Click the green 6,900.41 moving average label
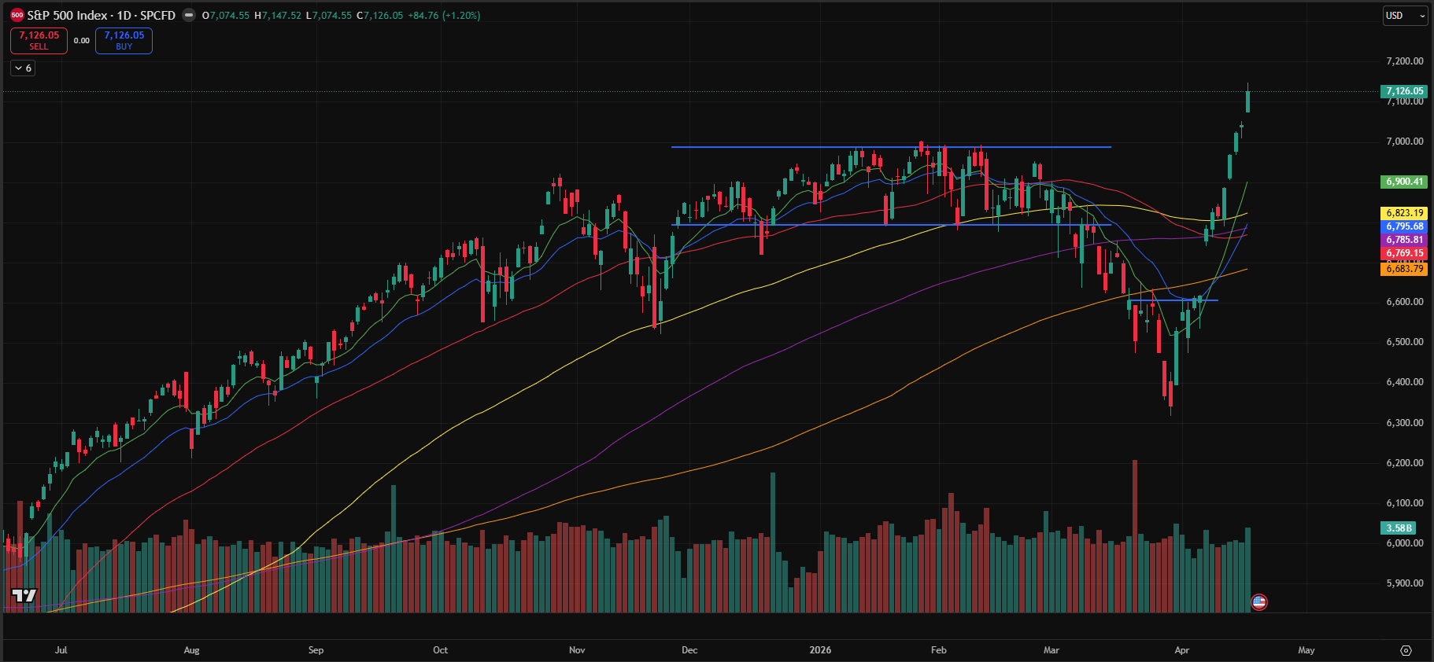The image size is (1434, 662). click(1404, 182)
